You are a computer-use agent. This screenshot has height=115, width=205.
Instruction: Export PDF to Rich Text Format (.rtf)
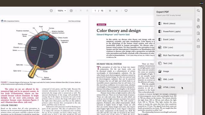coord(174,55)
